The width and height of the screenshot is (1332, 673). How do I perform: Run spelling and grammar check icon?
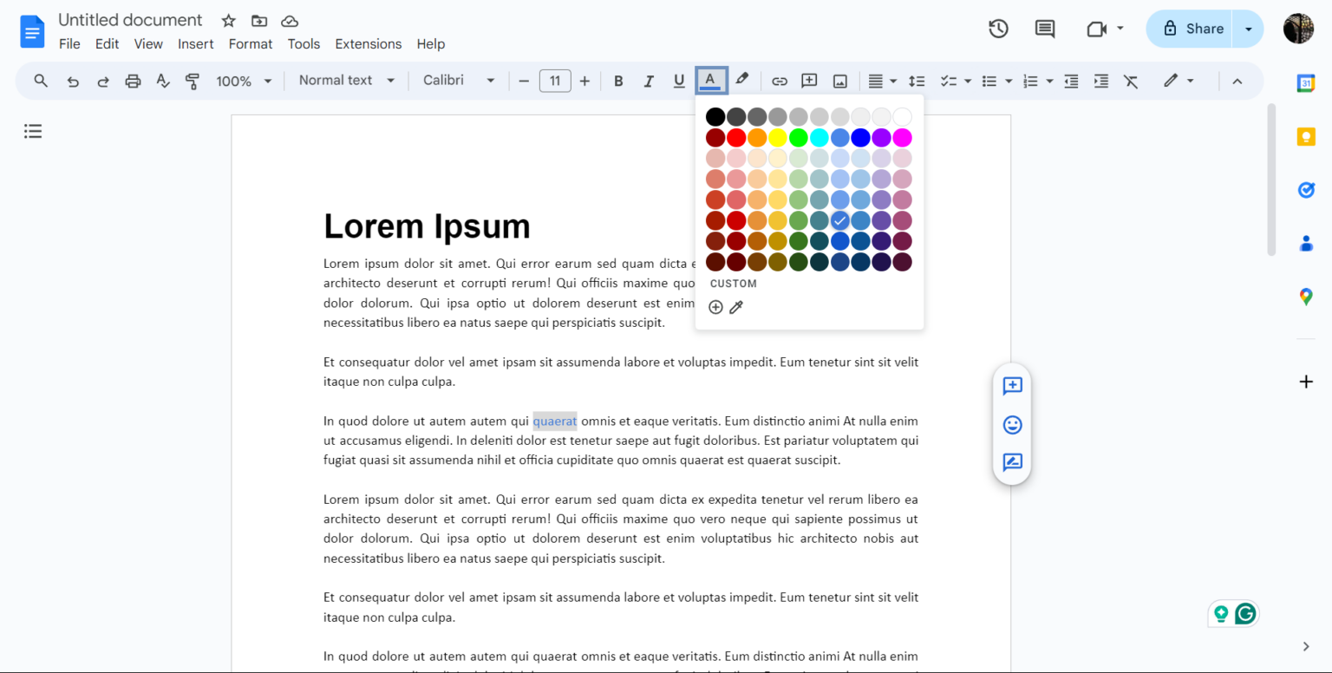[163, 80]
